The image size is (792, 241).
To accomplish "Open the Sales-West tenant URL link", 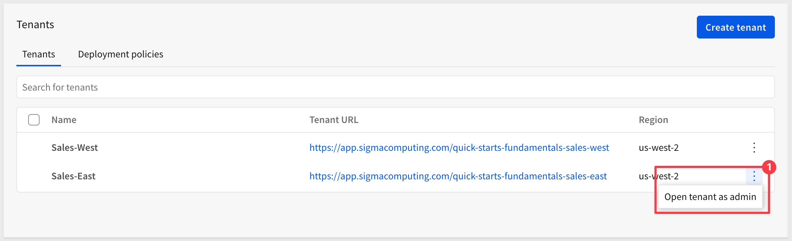I will pos(459,148).
